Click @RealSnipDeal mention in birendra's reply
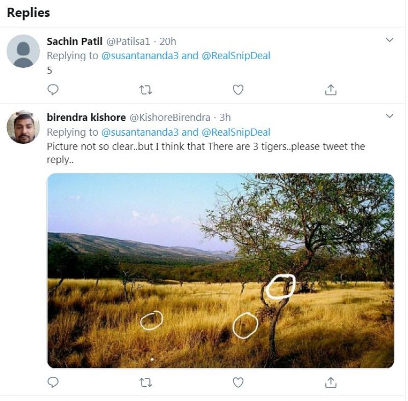Viewport: 408px width, 401px height. [236, 132]
